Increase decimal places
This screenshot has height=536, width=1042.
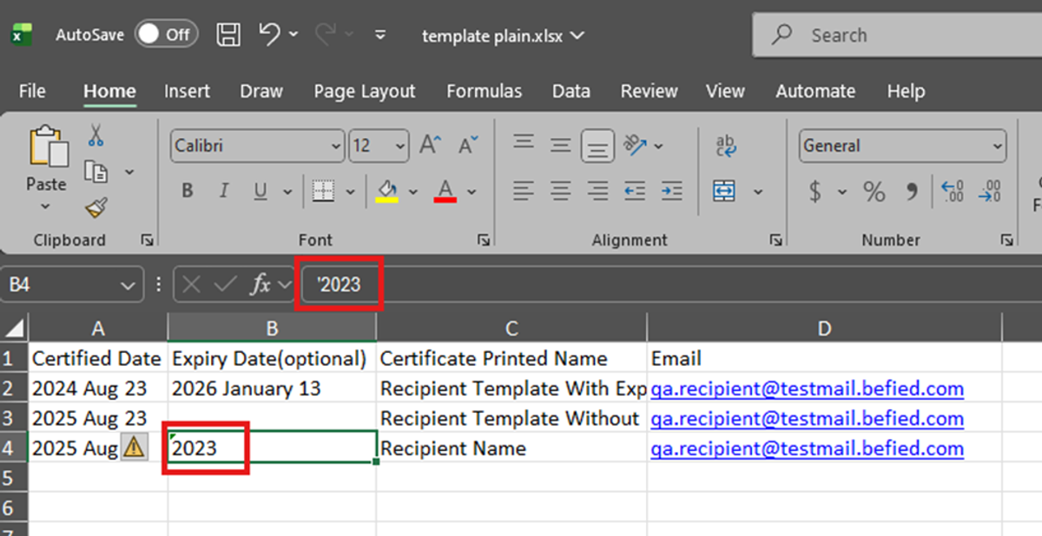point(953,191)
